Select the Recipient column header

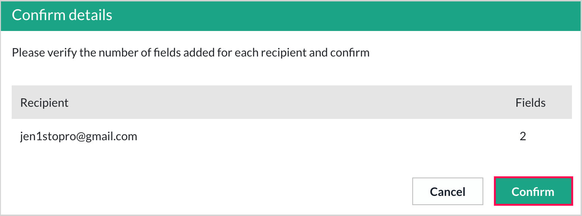click(x=44, y=103)
